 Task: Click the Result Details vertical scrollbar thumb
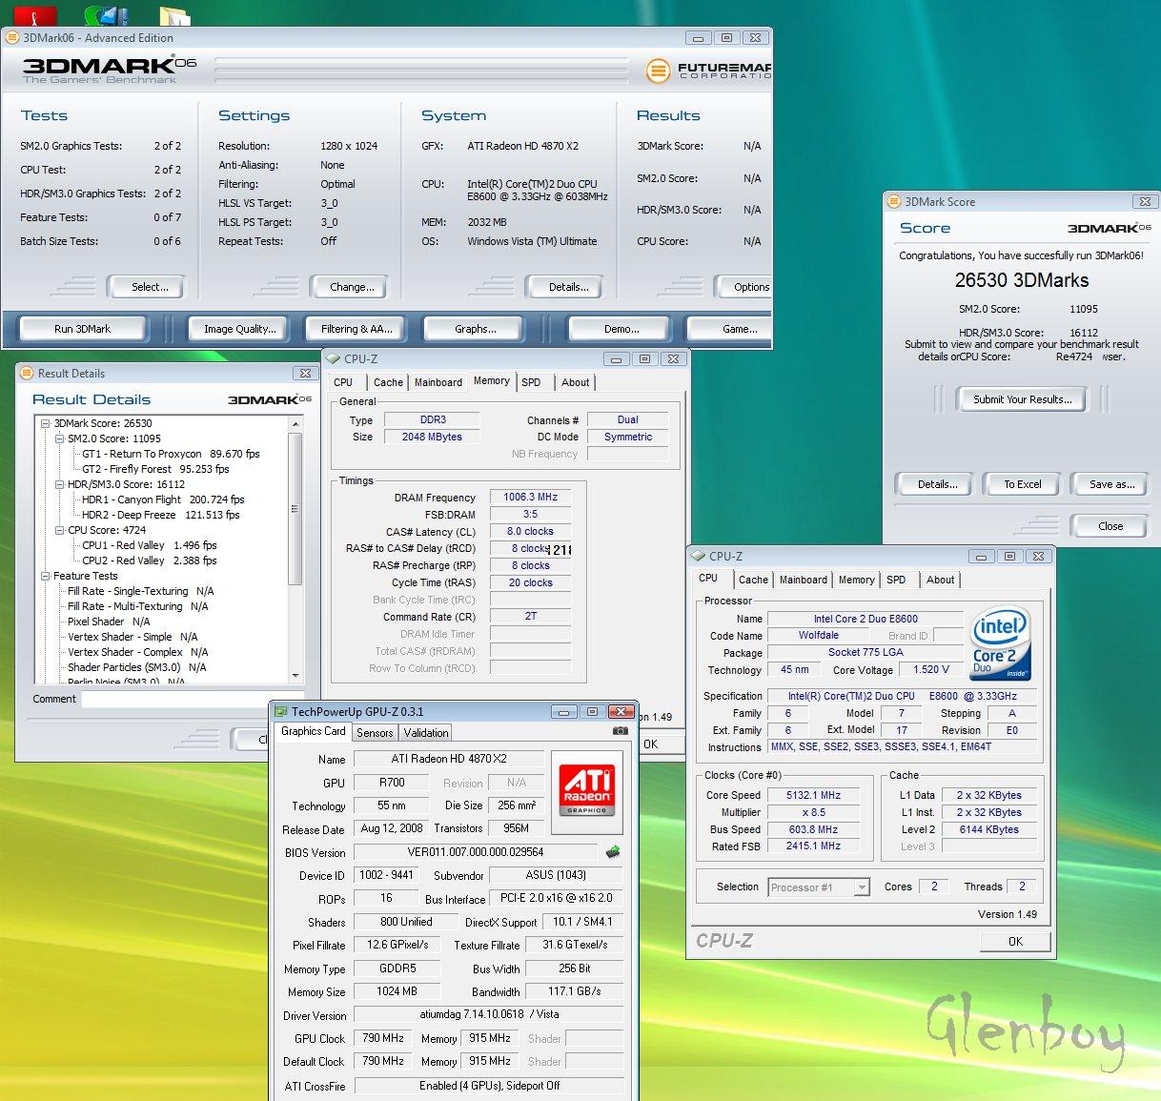[295, 510]
